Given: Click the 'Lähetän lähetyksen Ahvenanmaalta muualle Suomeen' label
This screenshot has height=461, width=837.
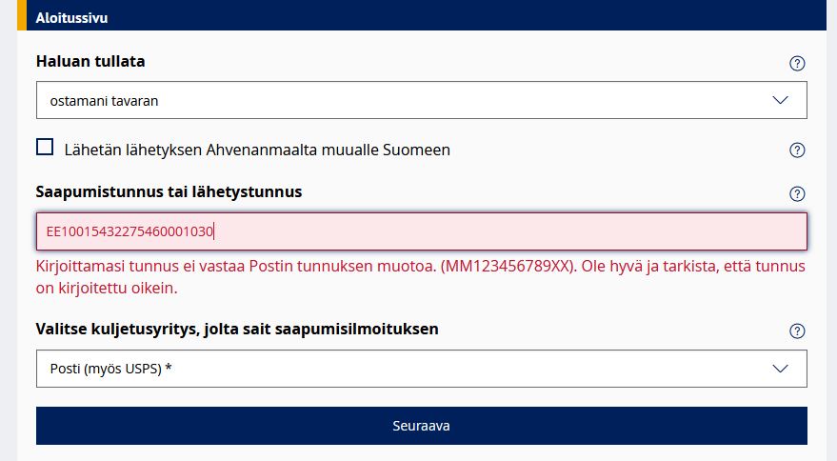Looking at the screenshot, I should click(x=257, y=150).
